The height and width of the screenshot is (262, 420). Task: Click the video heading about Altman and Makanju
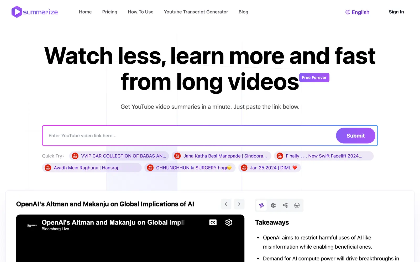105,204
